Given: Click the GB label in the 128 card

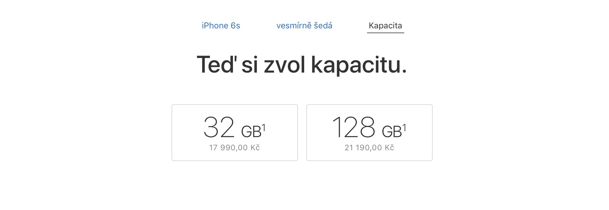Looking at the screenshot, I should (392, 132).
